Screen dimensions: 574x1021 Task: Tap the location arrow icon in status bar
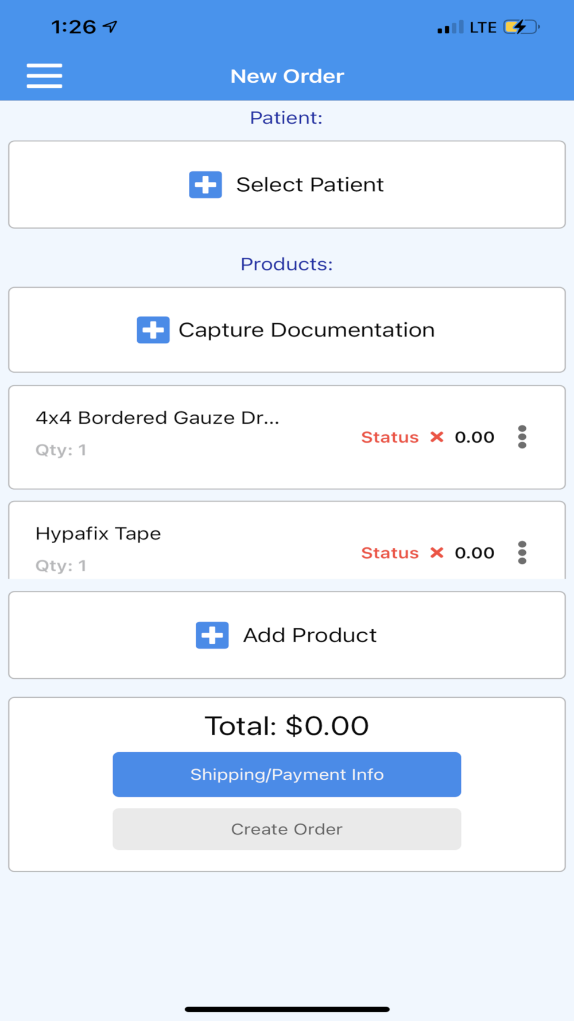coord(110,26)
